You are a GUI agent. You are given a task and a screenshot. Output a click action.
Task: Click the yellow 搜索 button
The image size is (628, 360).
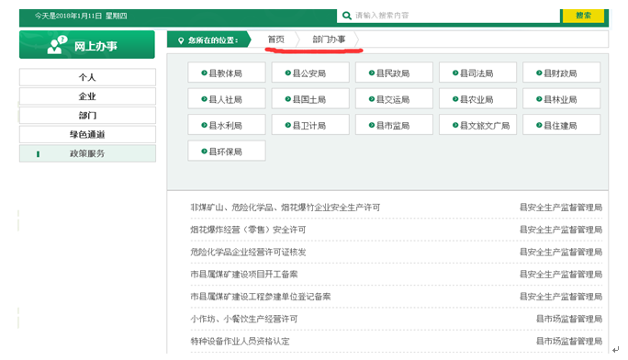584,16
